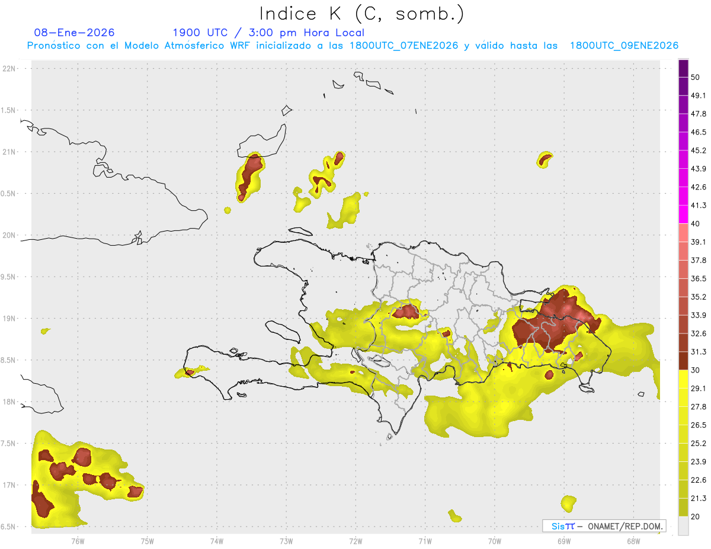
Task: Click the color bar label "32.6"
Action: click(x=699, y=333)
